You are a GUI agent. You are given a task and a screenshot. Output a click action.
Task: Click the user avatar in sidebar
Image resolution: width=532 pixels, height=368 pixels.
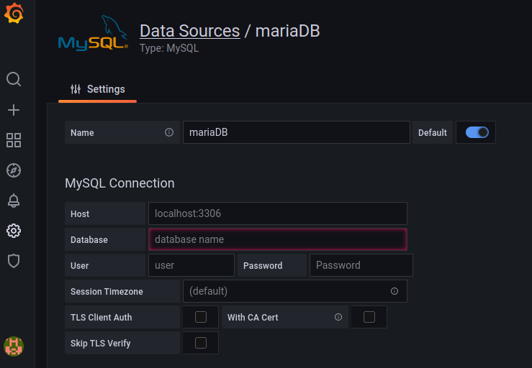click(x=14, y=346)
